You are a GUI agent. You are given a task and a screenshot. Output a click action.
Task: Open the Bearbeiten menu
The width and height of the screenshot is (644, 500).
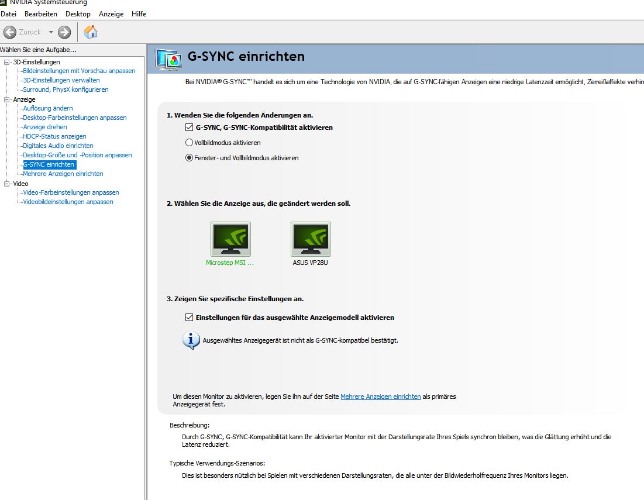coord(41,14)
